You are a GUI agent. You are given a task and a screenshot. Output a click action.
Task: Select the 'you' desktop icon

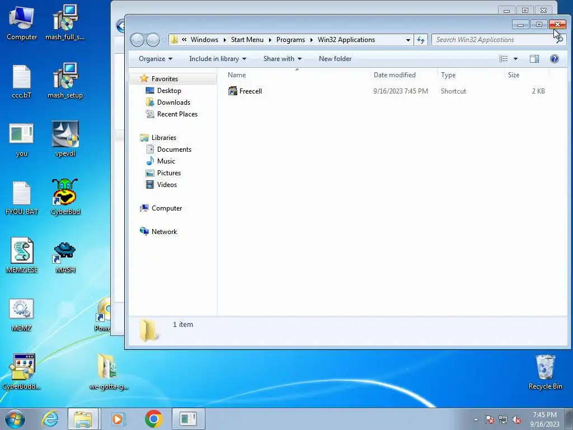tap(22, 139)
